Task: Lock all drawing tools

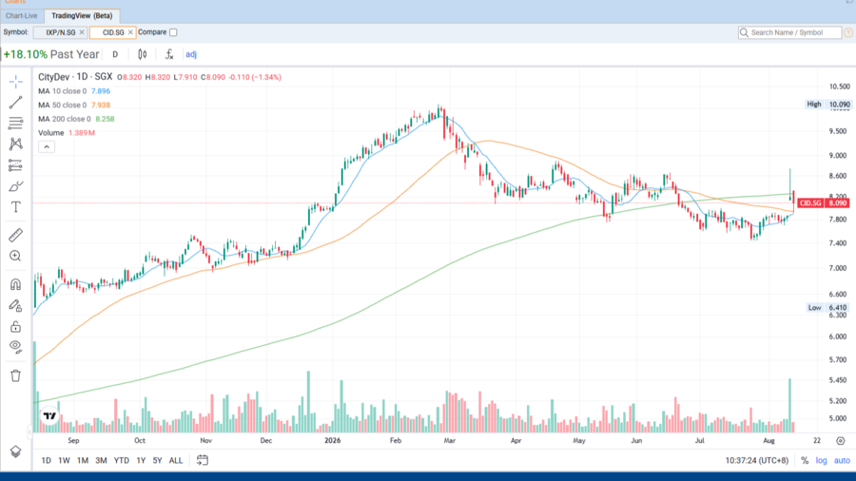Action: click(15, 327)
